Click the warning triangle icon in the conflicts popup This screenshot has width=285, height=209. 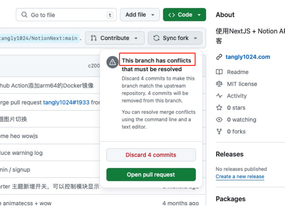[x=112, y=62]
